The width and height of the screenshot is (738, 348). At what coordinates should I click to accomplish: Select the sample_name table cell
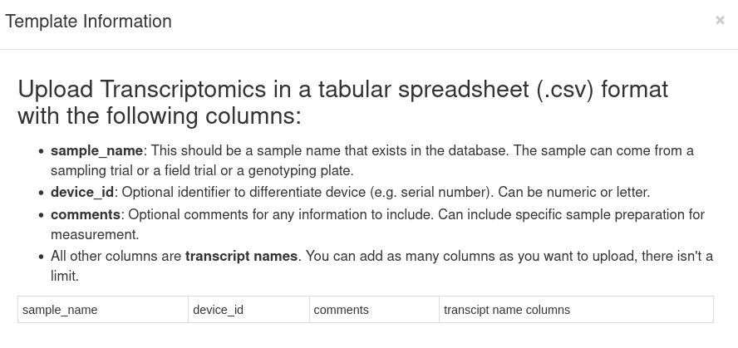(103, 310)
